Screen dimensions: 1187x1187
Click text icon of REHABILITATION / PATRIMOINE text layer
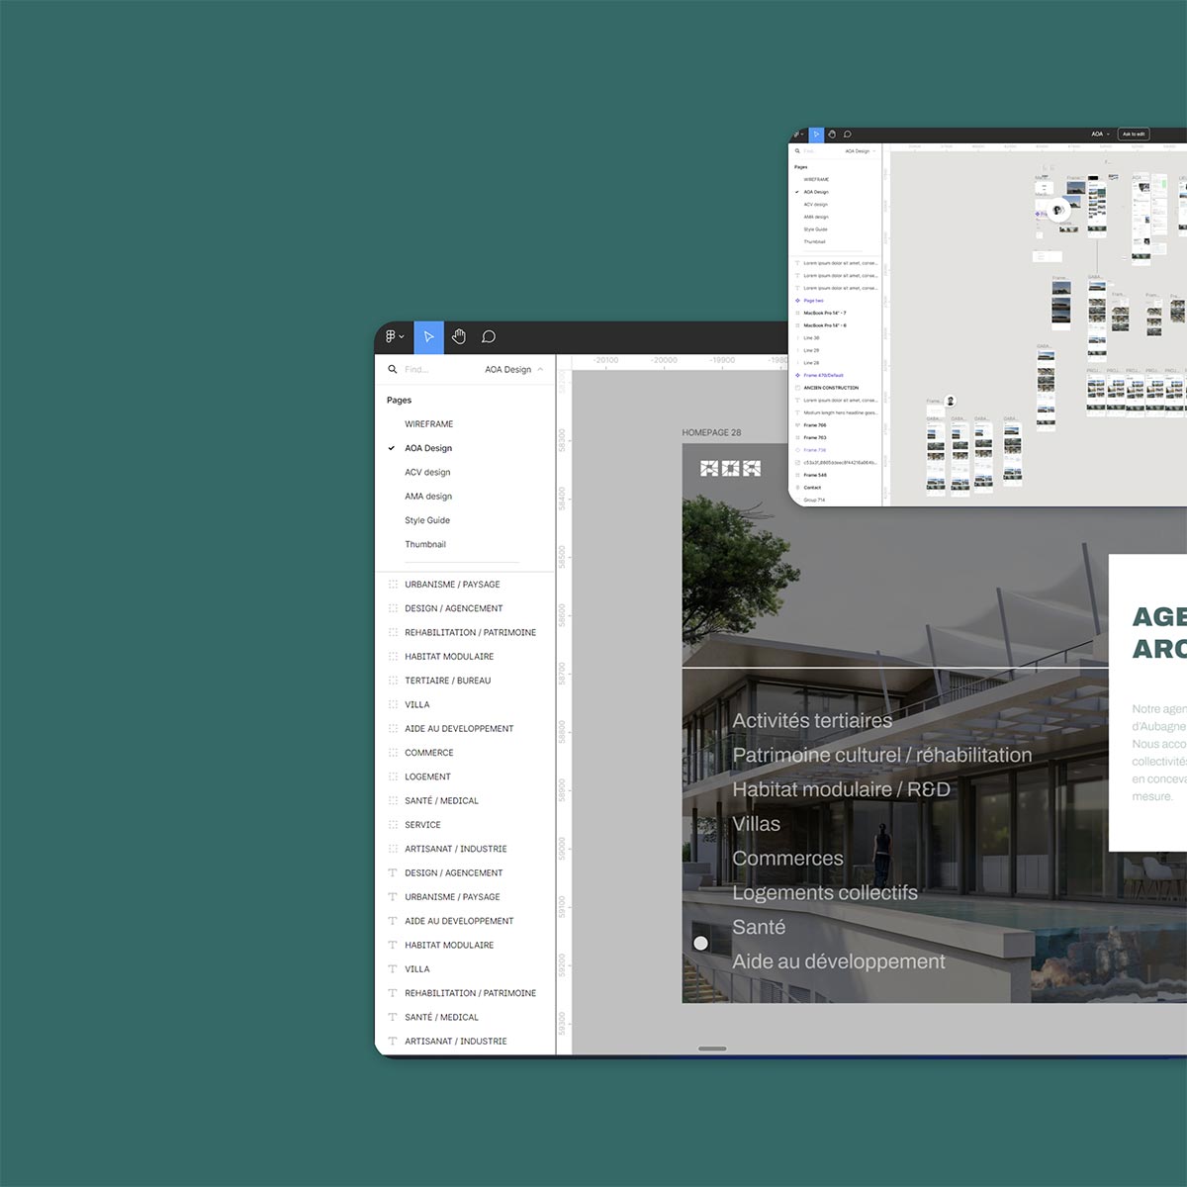tap(393, 993)
